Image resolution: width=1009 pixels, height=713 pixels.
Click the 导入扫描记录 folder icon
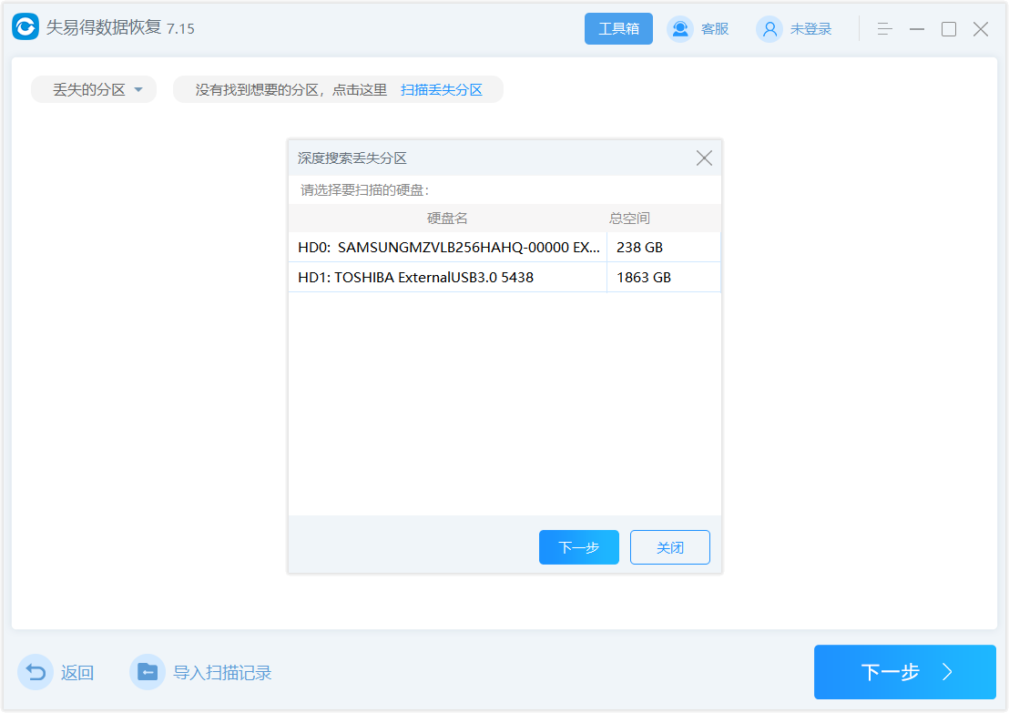pos(148,672)
